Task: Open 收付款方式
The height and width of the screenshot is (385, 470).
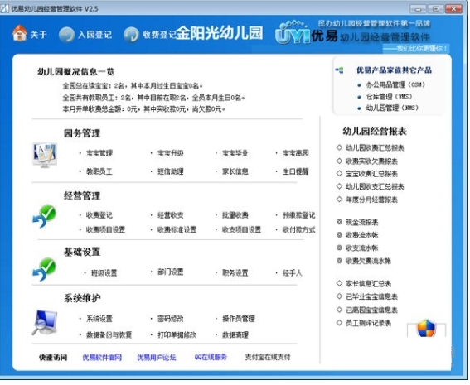Action: click(x=299, y=229)
